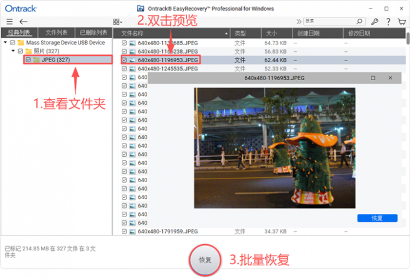Maximize the 640x480-1196953.JPEG preview window

click(x=373, y=78)
